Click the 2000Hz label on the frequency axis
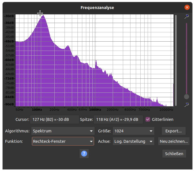 pyautogui.click(x=113, y=110)
